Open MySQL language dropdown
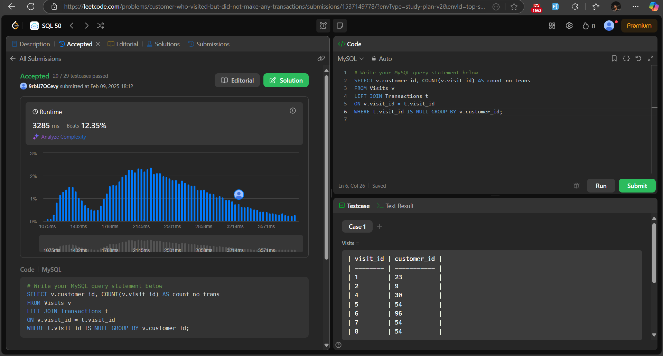This screenshot has height=356, width=663. point(351,59)
